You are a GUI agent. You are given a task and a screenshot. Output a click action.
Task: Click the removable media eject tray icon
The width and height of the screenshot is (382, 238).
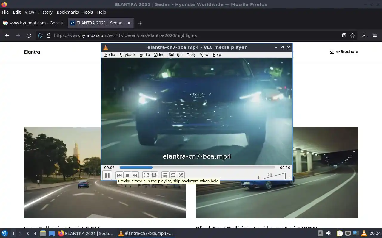point(320,234)
